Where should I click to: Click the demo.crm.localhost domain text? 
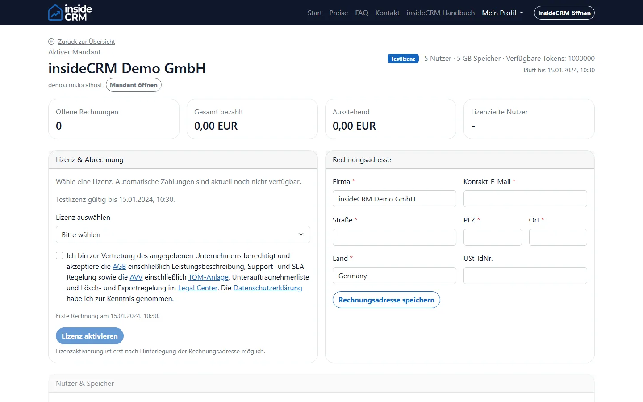click(75, 85)
